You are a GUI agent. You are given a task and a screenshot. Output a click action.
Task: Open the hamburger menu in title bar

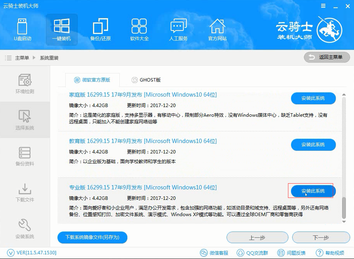tap(323, 6)
